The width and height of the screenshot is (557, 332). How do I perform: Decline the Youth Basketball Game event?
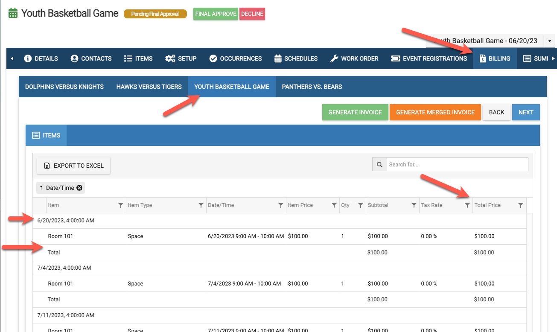pos(252,14)
